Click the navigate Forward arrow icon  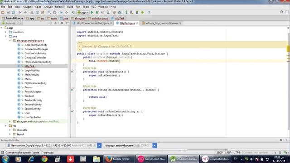point(67,12)
